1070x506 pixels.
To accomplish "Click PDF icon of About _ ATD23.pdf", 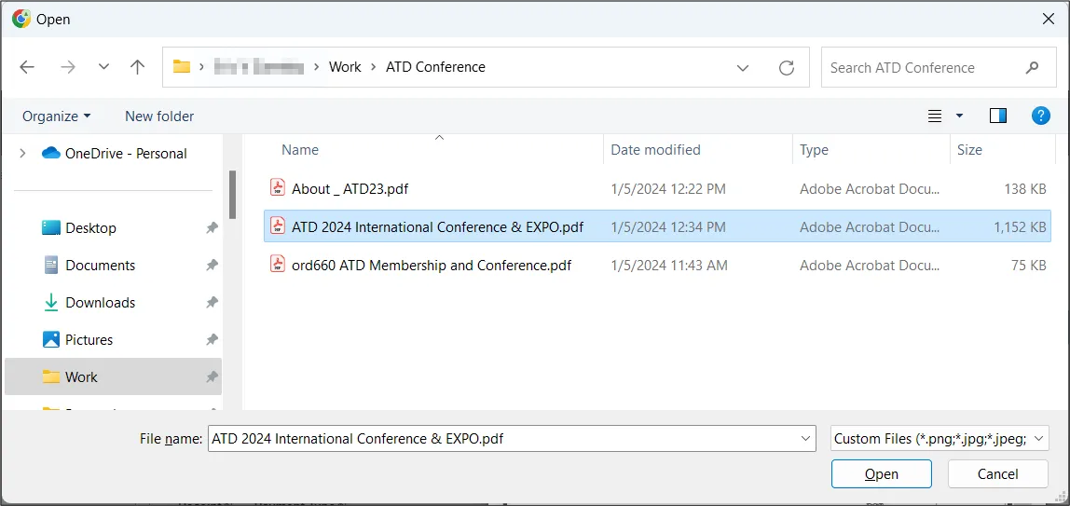I will (x=277, y=187).
